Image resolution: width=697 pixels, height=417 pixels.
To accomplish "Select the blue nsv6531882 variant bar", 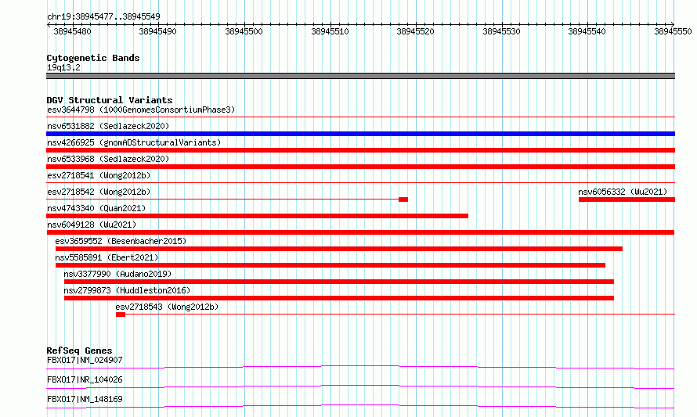I will coord(360,134).
